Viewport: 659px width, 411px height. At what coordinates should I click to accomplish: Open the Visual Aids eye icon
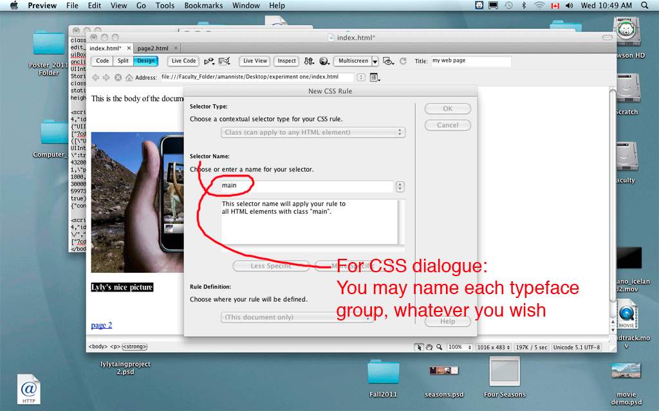(x=388, y=61)
